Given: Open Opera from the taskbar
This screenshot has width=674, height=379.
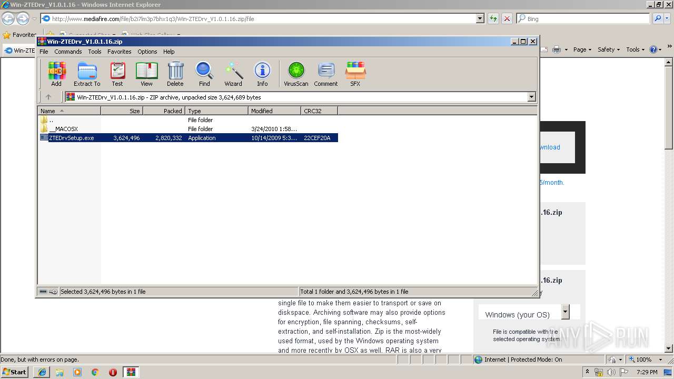Looking at the screenshot, I should (113, 372).
